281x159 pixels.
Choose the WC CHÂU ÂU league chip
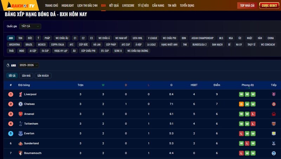[62, 38]
